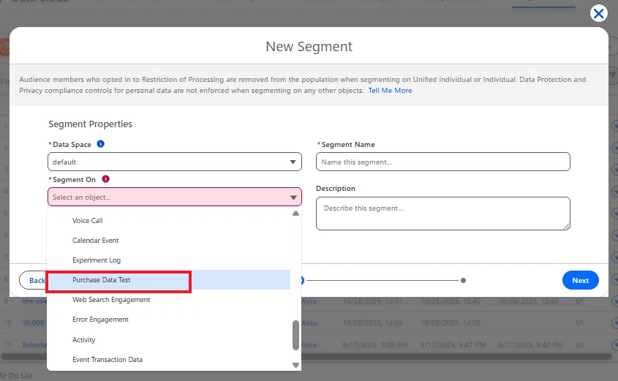Open the Data Space info tooltip icon
Viewport: 618px width, 381px height.
point(100,144)
